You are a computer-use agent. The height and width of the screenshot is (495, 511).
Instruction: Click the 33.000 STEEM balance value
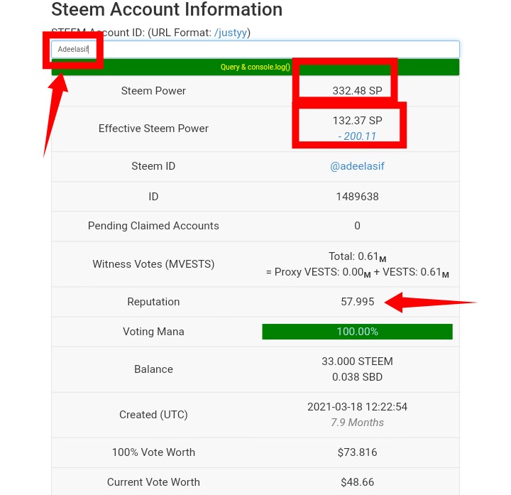(357, 361)
